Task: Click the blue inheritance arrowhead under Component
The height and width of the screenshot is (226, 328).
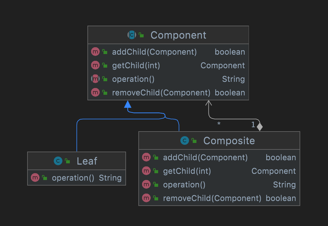Action: pyautogui.click(x=128, y=104)
